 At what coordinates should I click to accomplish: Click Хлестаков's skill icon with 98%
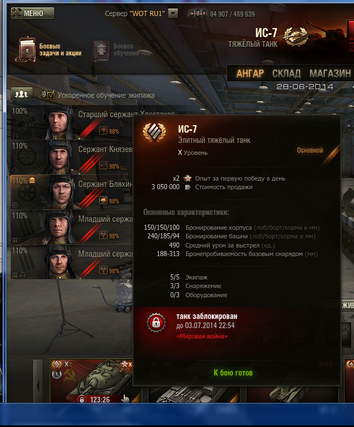103,131
